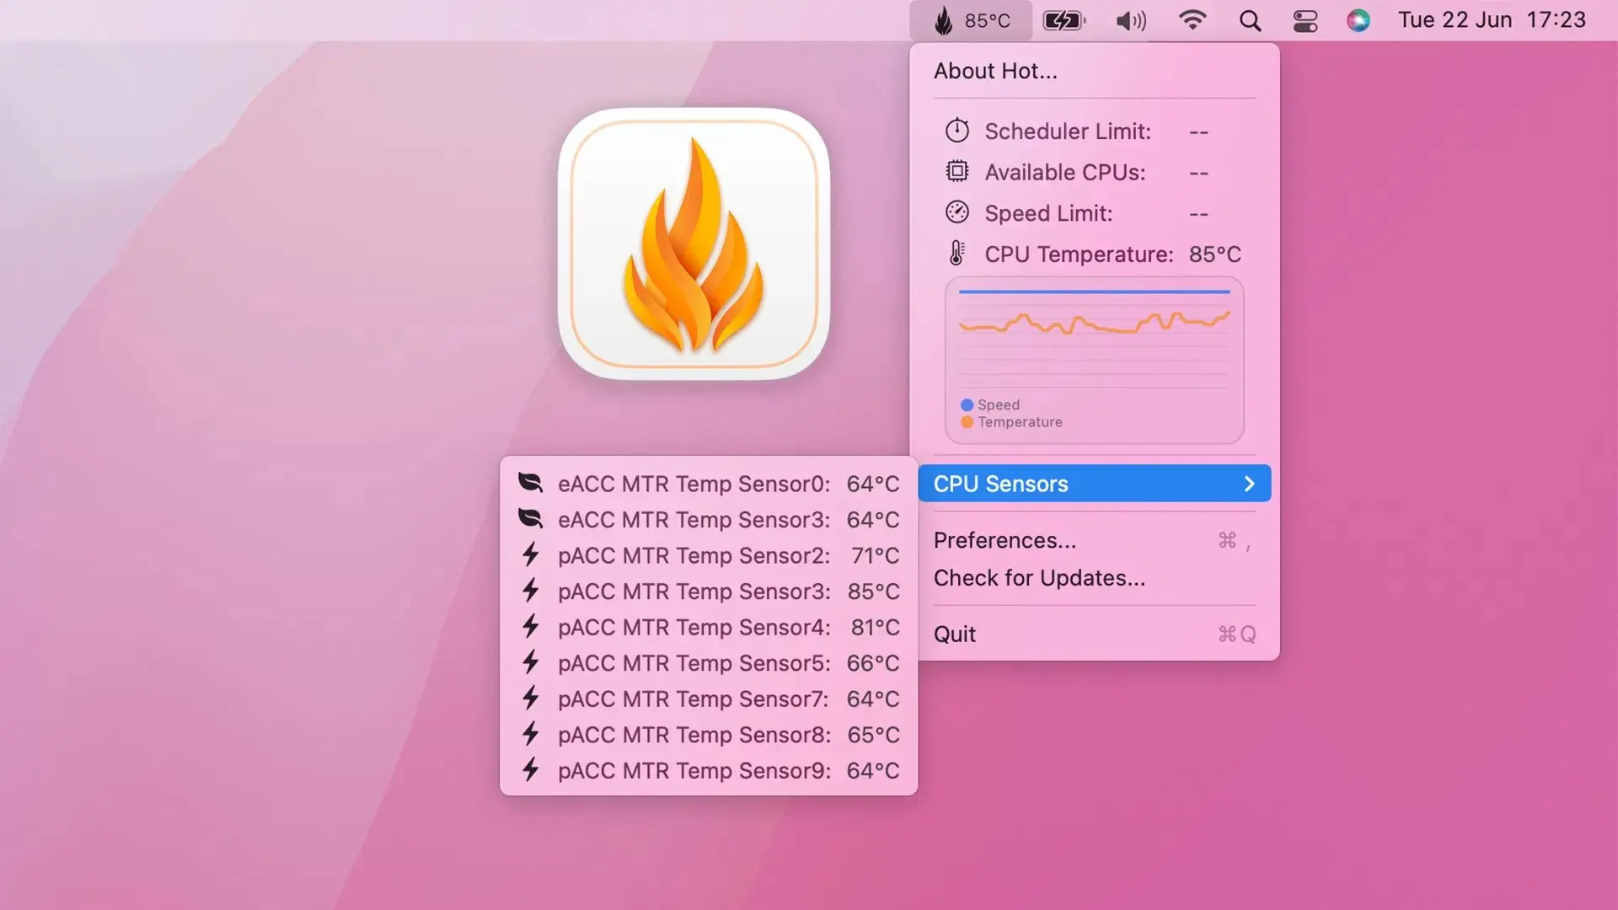Expand CPU Sensors submenu chevron
The height and width of the screenshot is (910, 1618).
1249,484
